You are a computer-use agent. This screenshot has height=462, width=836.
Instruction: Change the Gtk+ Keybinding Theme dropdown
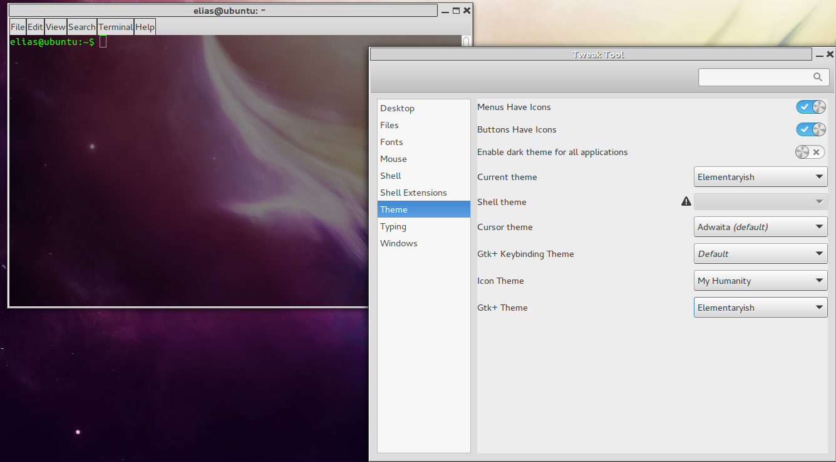coord(760,254)
